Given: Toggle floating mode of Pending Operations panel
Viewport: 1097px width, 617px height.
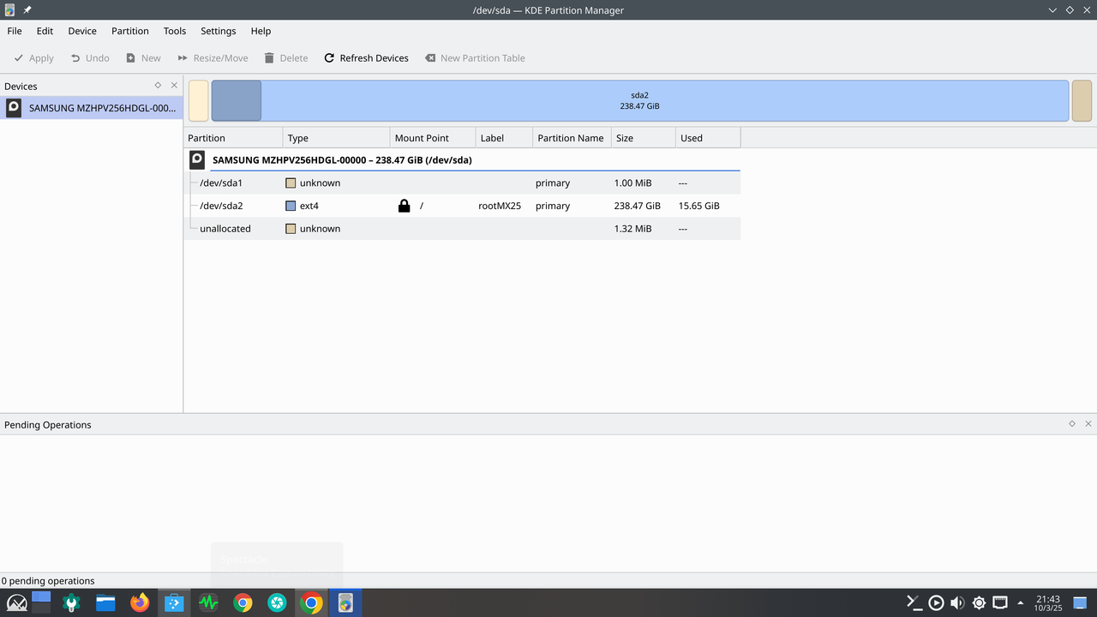Looking at the screenshot, I should [1071, 423].
